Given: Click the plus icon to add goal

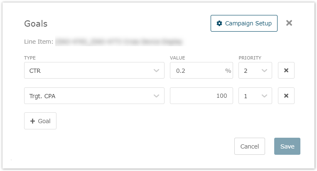Looking at the screenshot, I should click(x=33, y=121).
